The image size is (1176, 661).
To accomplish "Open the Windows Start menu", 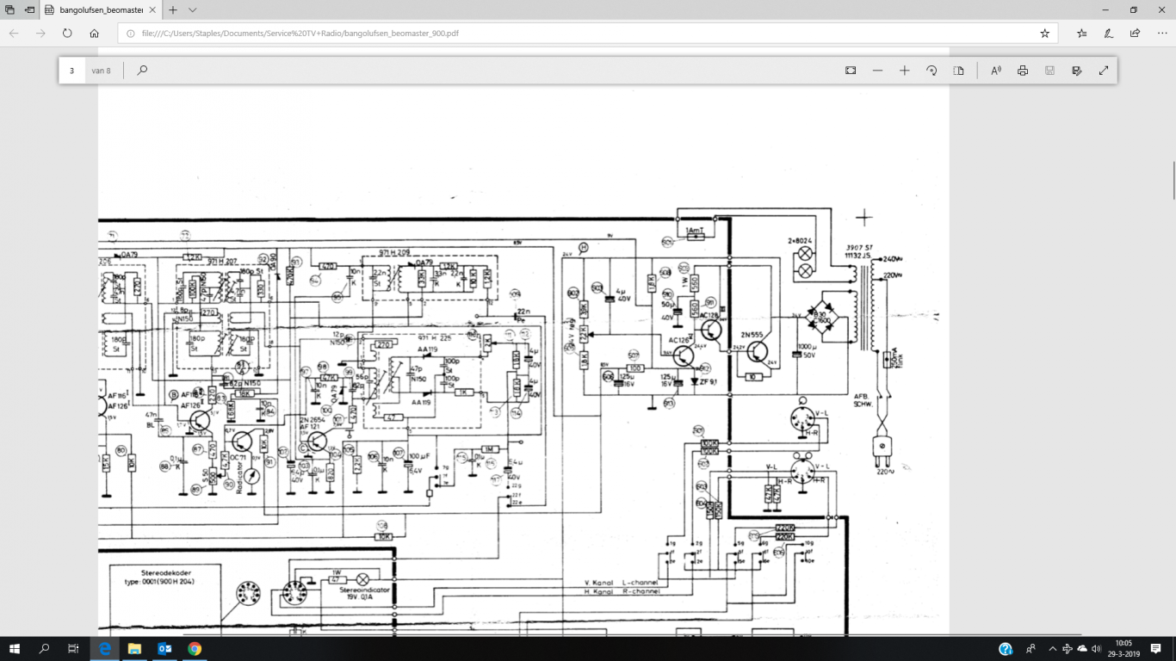I will coord(15,649).
